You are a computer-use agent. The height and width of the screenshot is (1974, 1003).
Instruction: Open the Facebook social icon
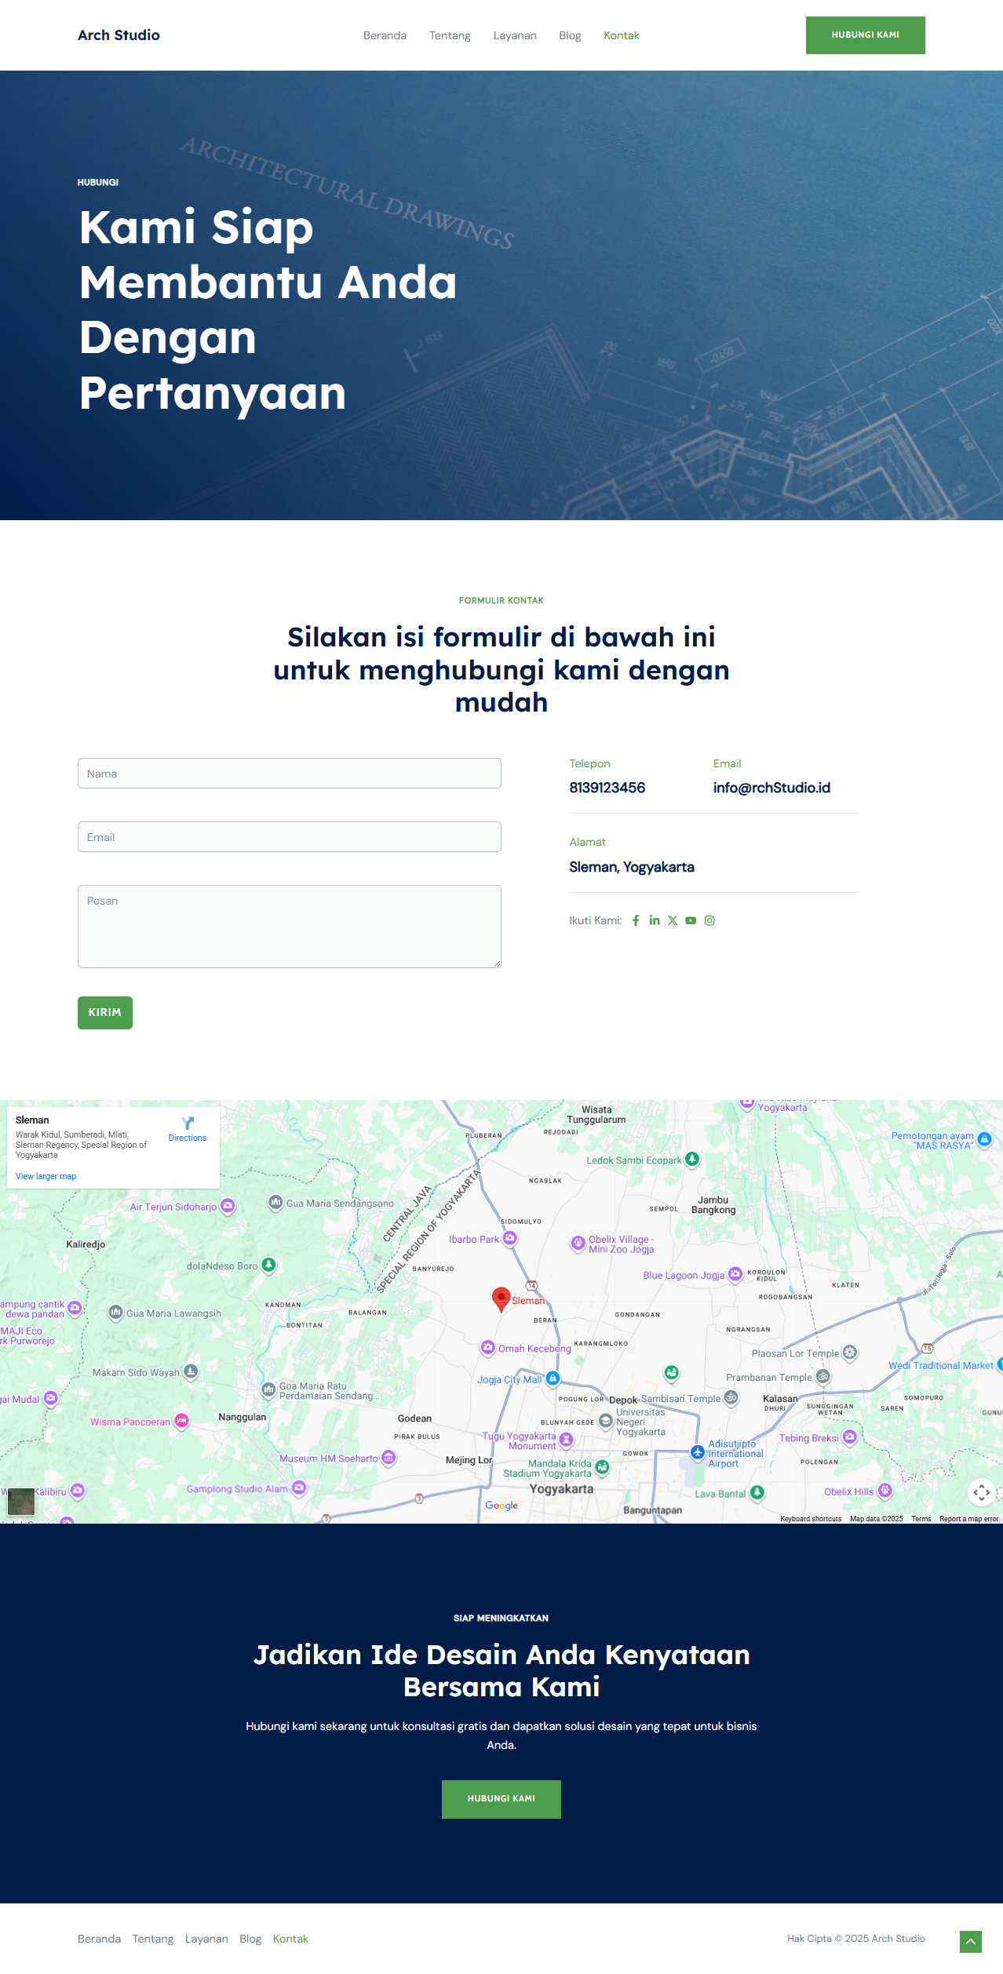point(636,920)
